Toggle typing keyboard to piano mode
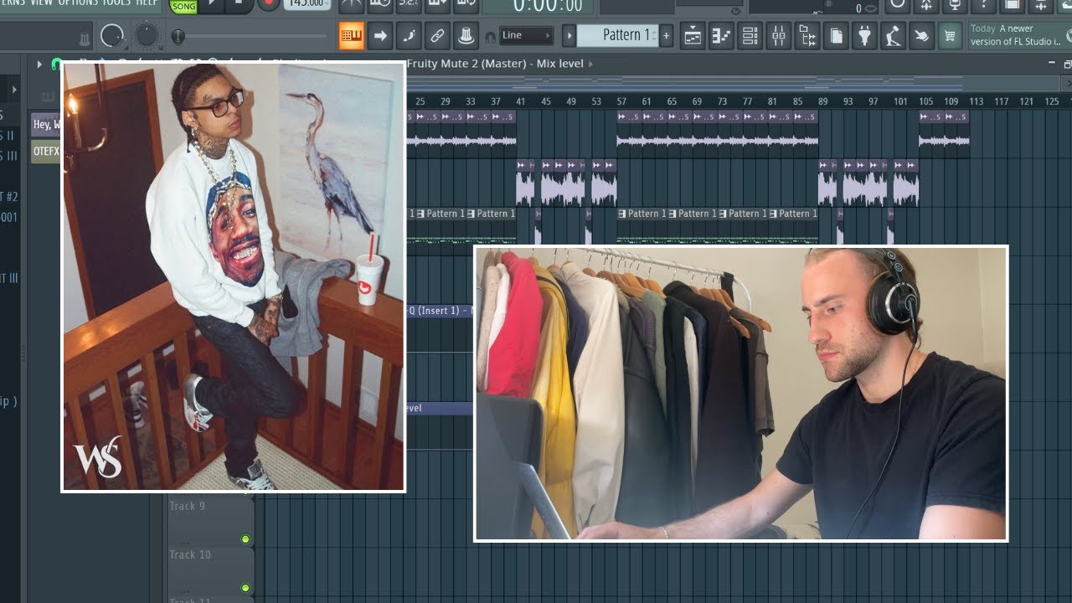1072x603 pixels. 352,36
